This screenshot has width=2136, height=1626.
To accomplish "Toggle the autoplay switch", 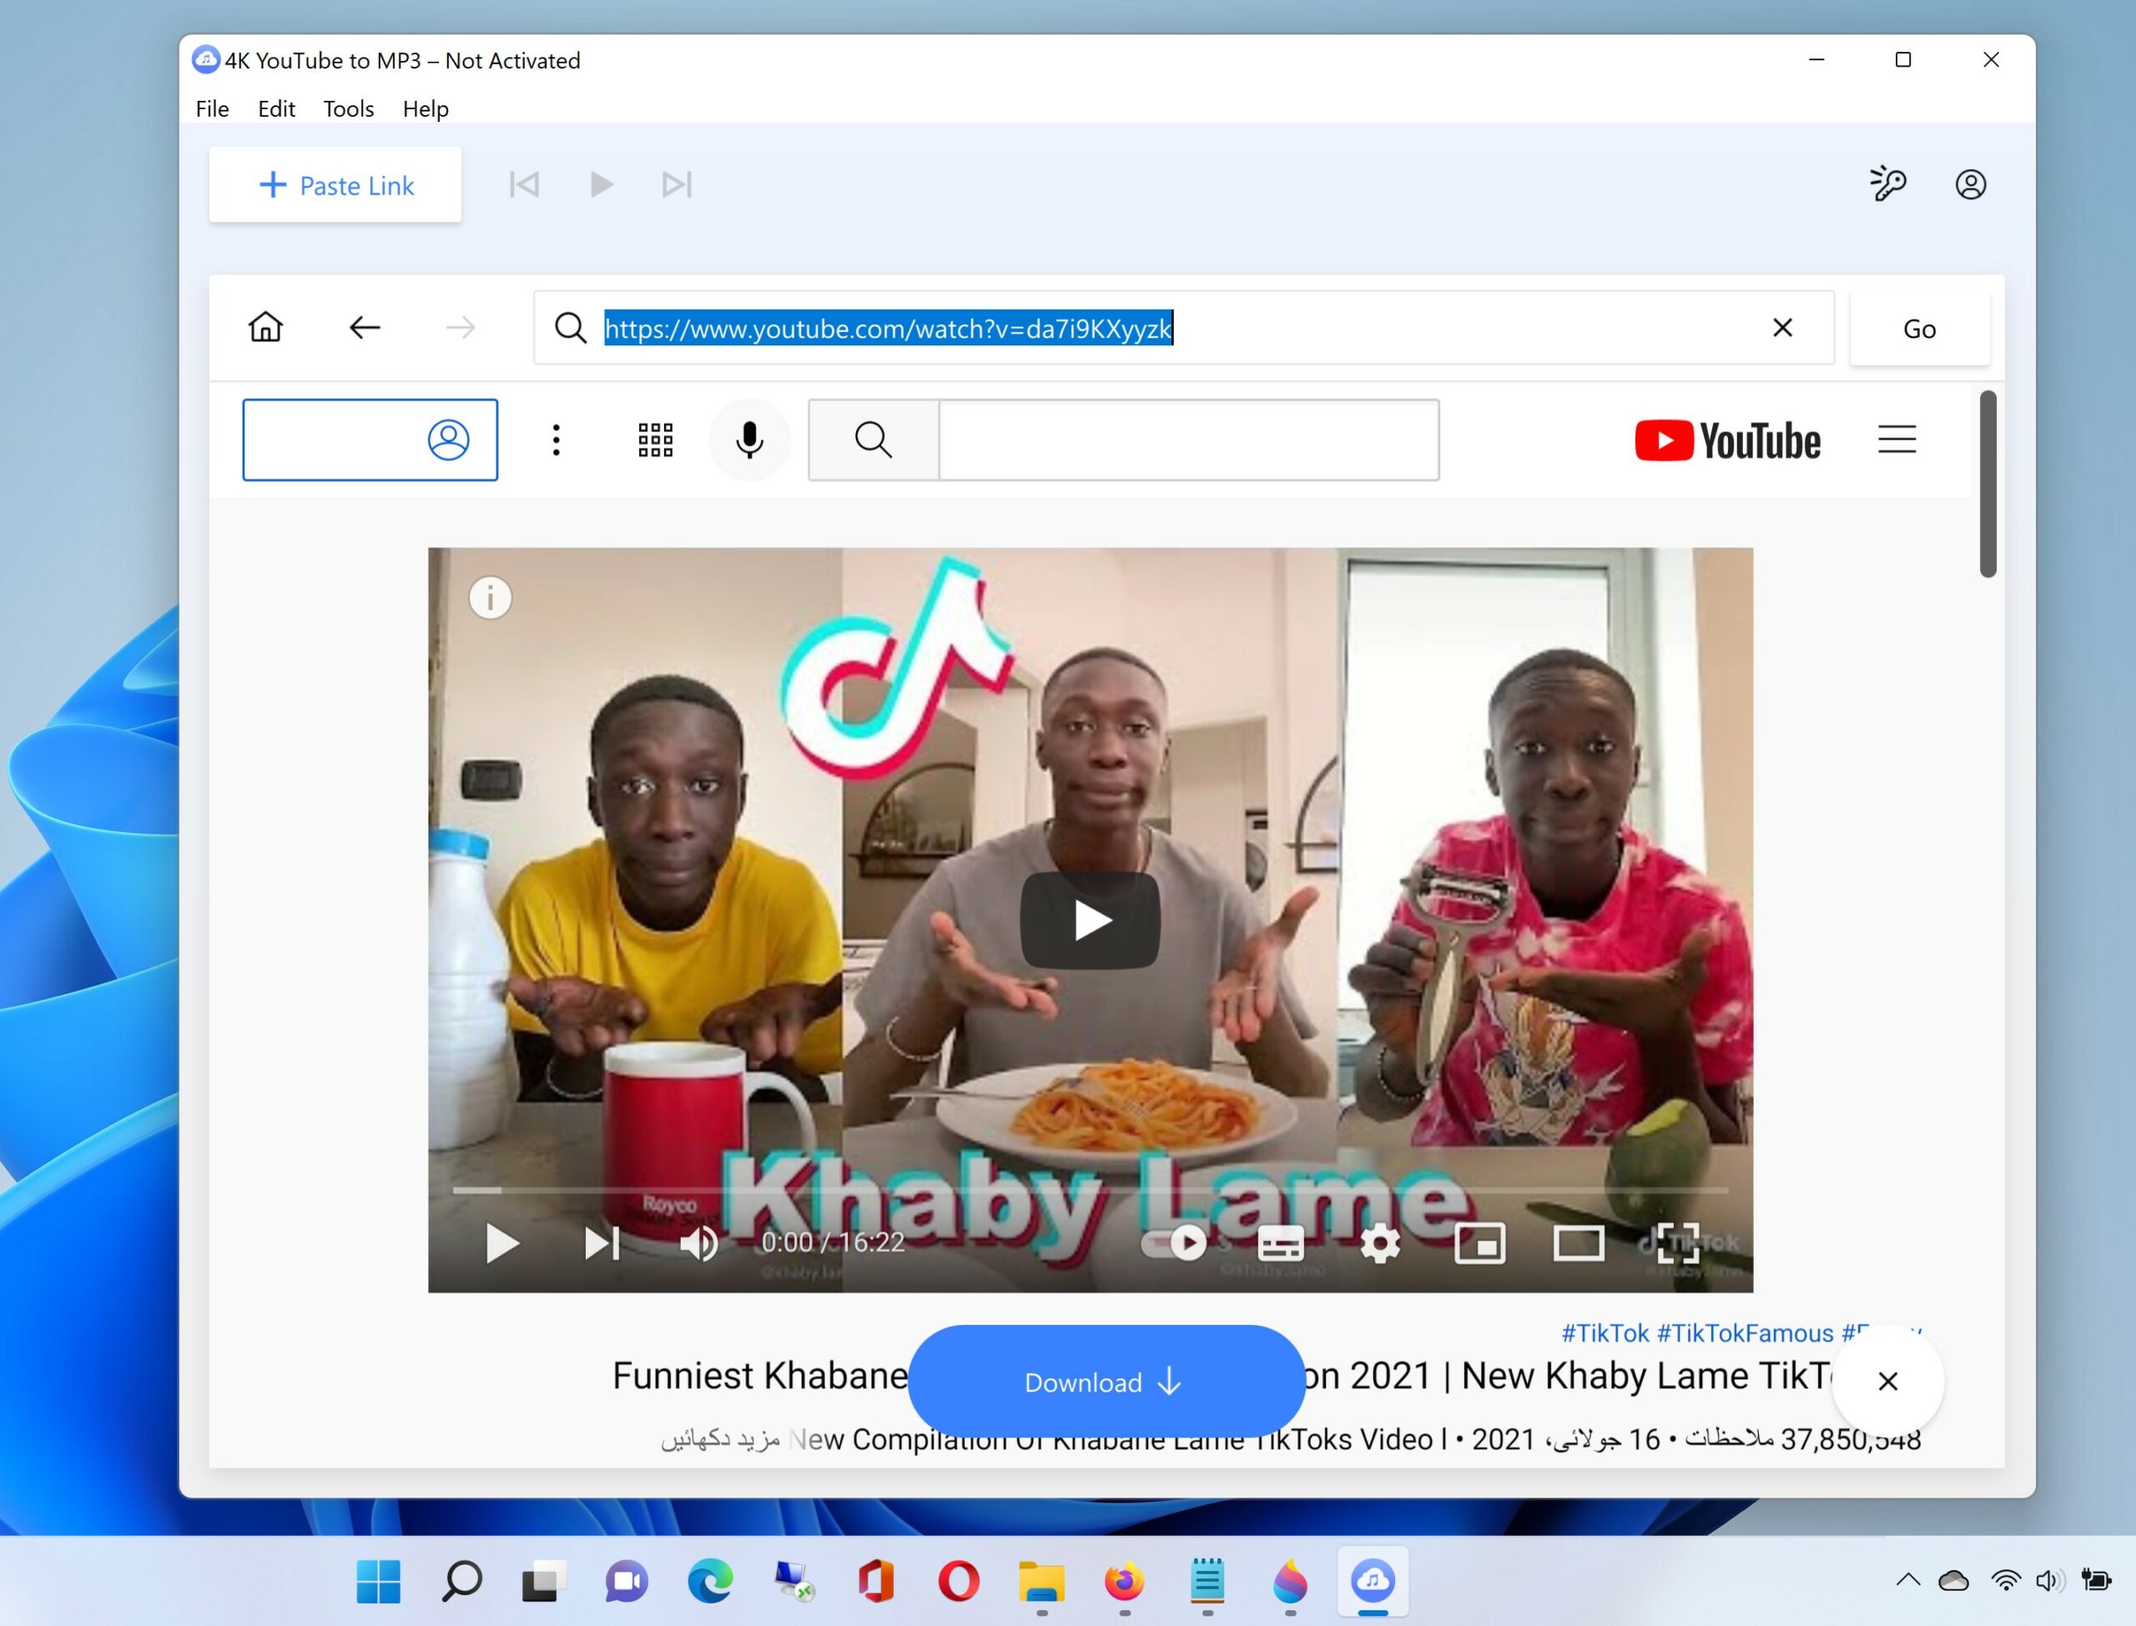I will pyautogui.click(x=1174, y=1243).
